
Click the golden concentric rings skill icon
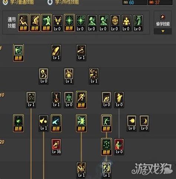(115, 23)
